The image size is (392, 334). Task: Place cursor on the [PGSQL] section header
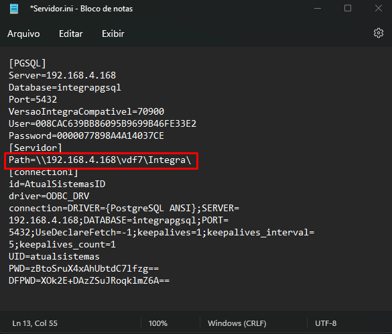pos(27,64)
